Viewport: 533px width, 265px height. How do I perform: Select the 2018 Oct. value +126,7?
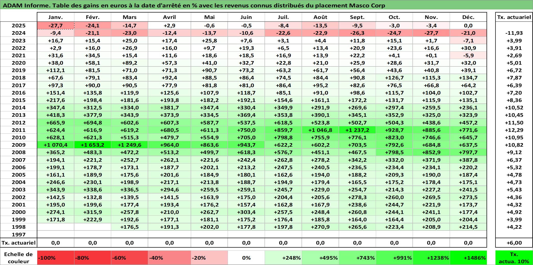point(394,78)
